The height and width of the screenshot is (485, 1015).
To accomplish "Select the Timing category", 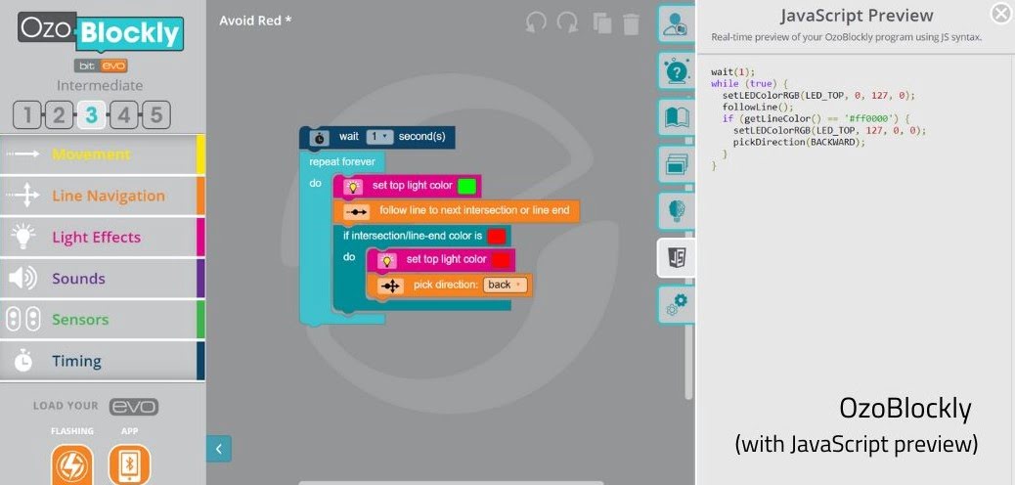I will pos(103,361).
